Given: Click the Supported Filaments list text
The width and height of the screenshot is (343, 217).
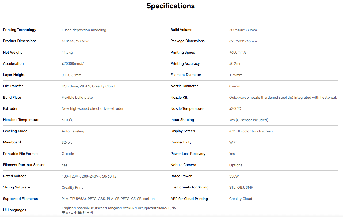Looking at the screenshot, I should point(108,199).
